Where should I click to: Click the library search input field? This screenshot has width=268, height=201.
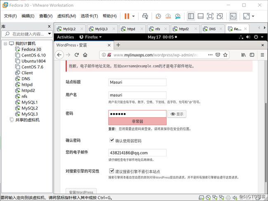pyautogui.click(x=26, y=34)
